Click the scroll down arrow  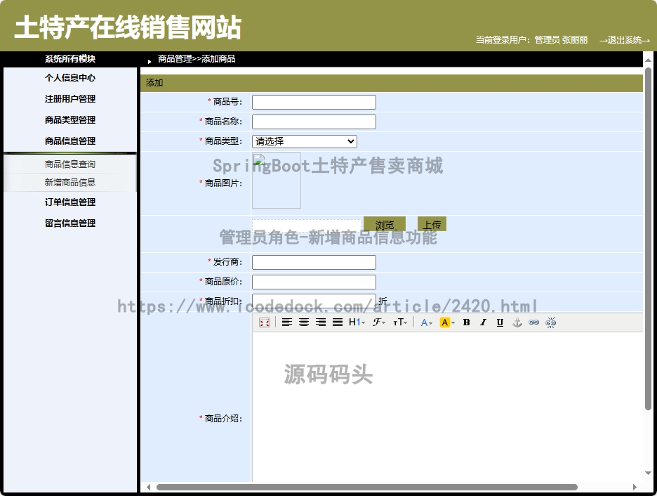coord(648,474)
